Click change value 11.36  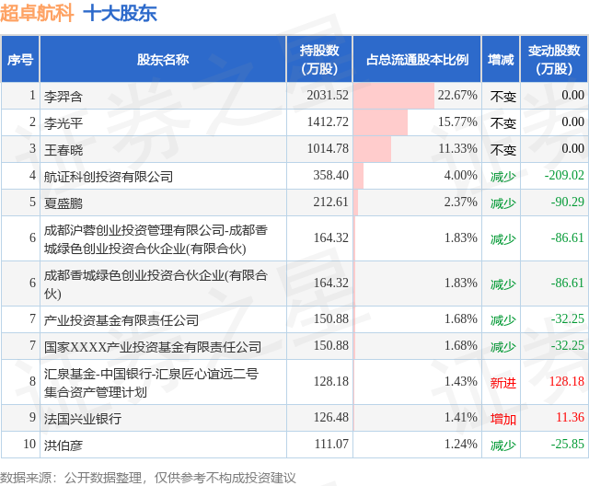pyautogui.click(x=570, y=417)
